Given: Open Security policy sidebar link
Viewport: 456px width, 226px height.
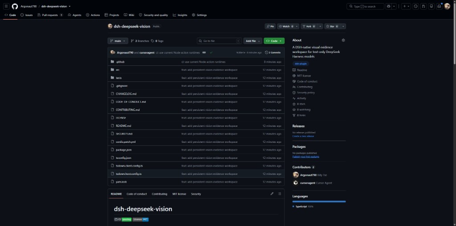Looking at the screenshot, I should 304,93.
